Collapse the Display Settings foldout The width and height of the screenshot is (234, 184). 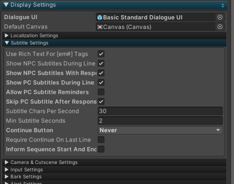6,5
